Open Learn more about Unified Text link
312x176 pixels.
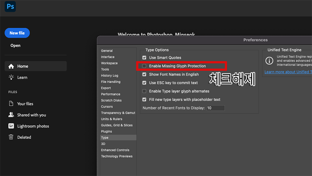click(x=288, y=72)
